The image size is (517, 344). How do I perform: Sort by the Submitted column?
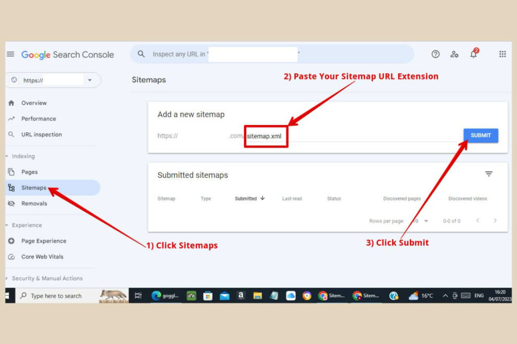249,198
